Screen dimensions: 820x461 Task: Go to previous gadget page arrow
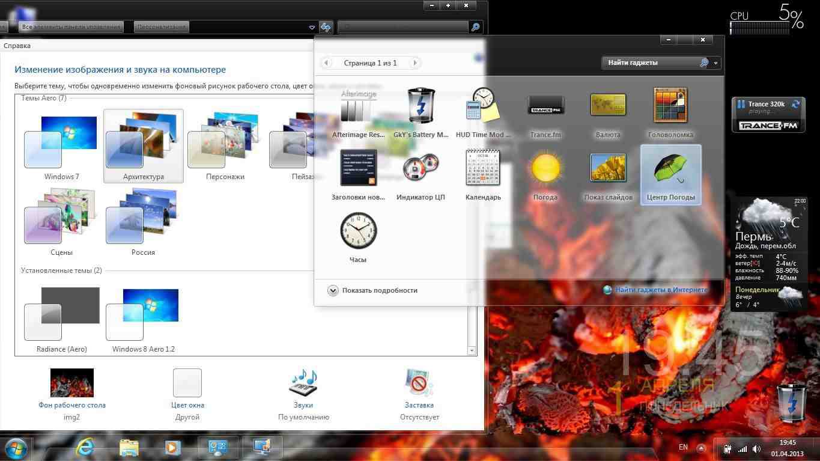(326, 63)
